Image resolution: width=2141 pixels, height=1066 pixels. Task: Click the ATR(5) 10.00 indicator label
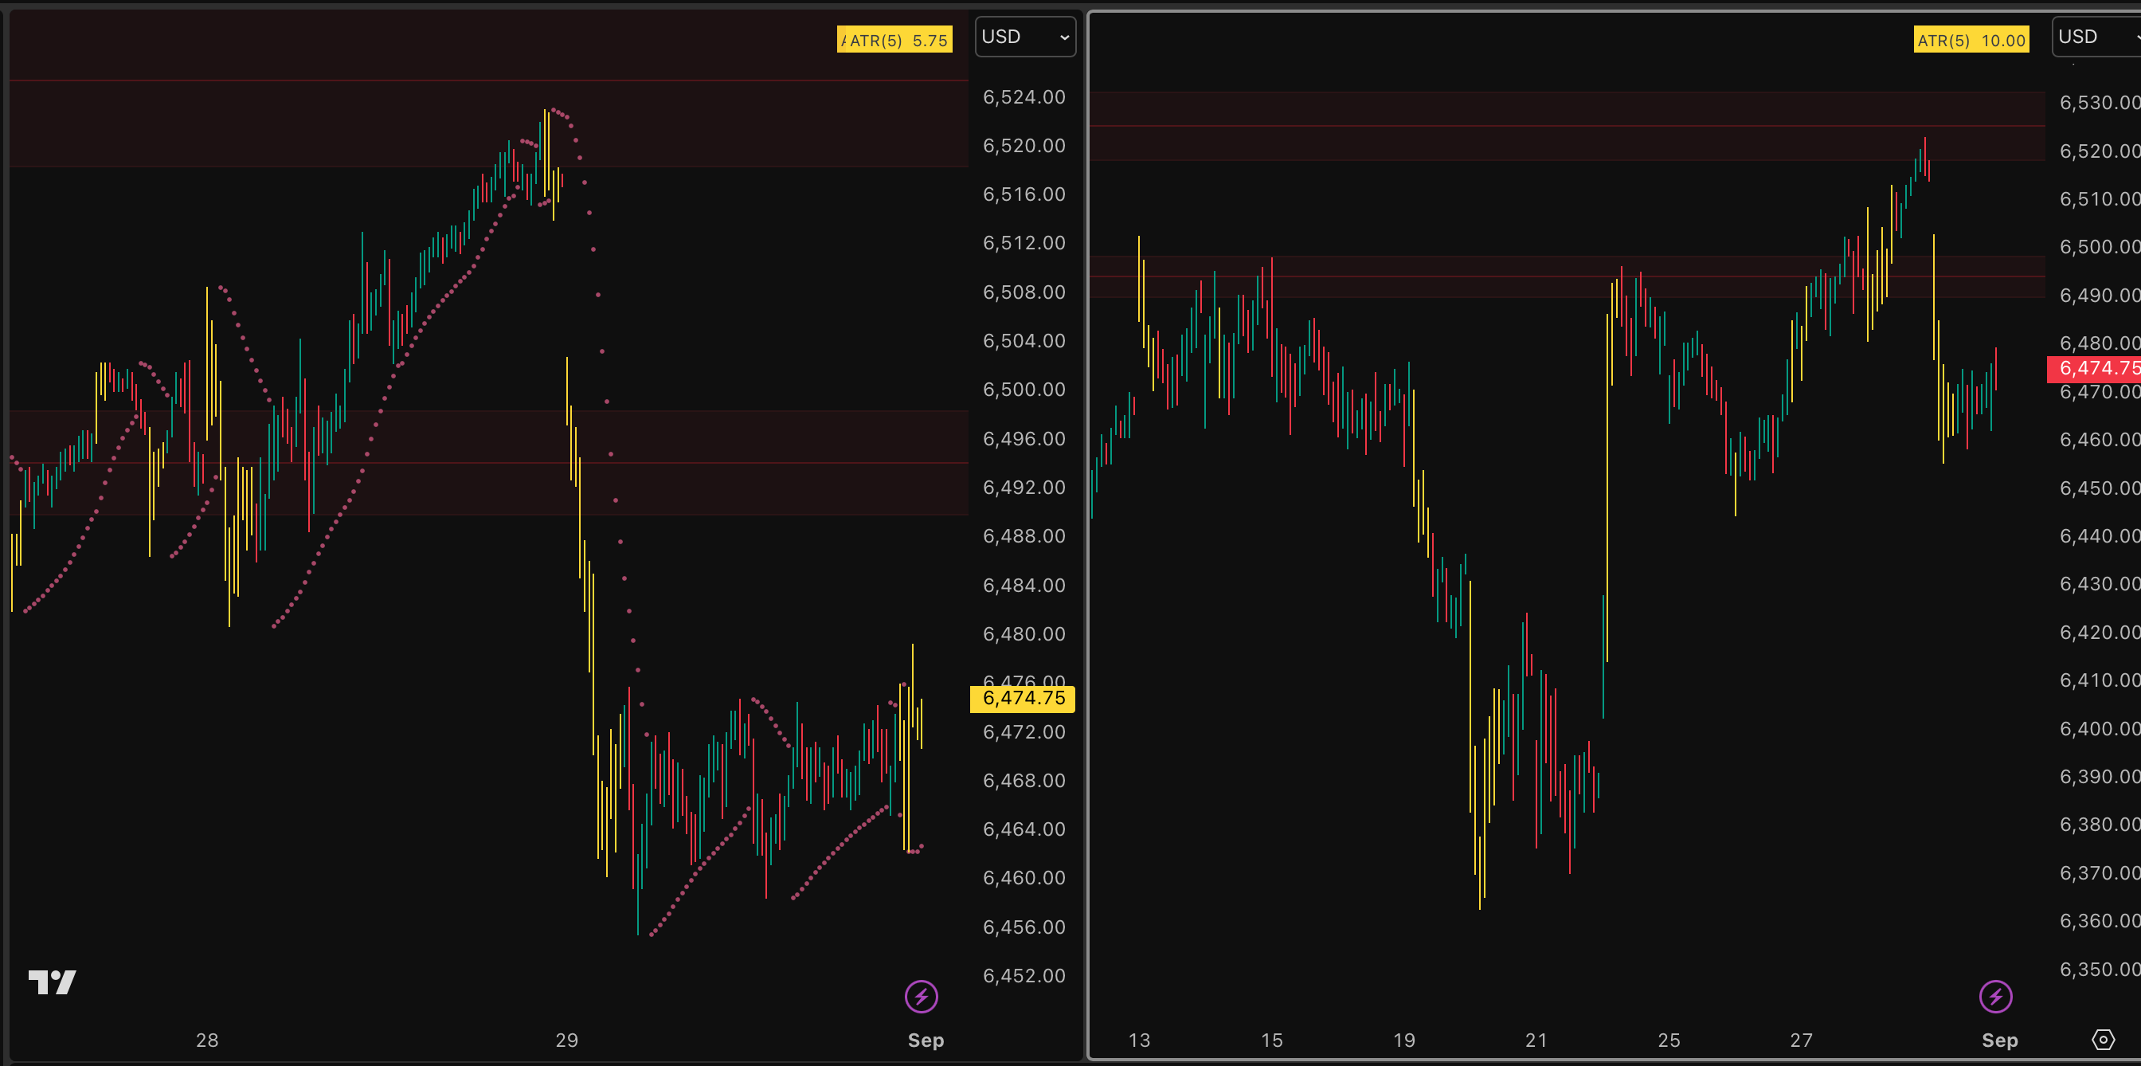point(1971,40)
